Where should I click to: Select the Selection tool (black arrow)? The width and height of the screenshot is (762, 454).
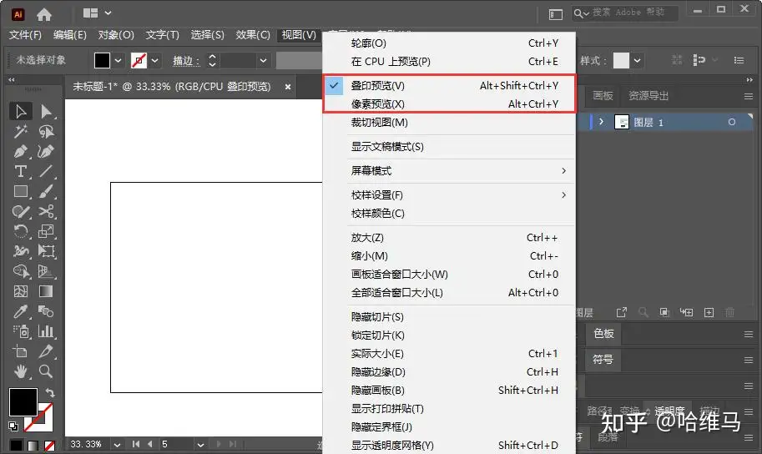click(20, 111)
